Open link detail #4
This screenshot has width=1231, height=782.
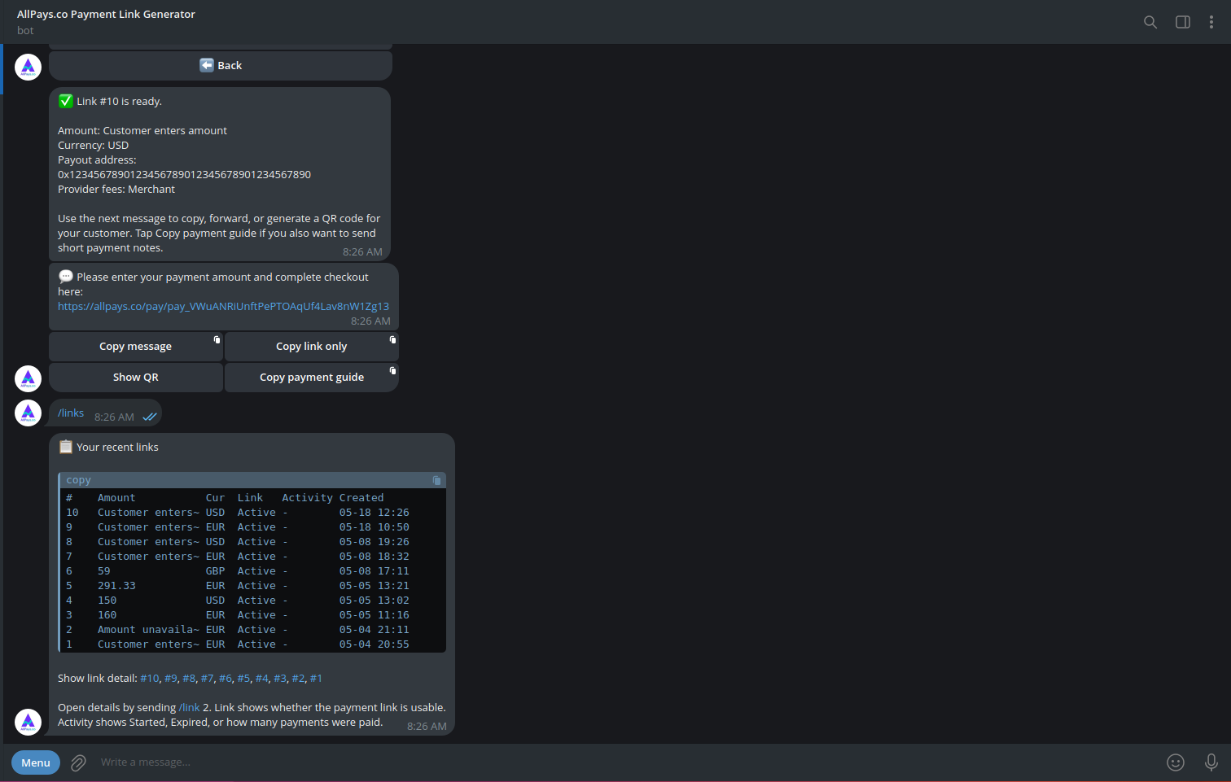click(262, 678)
